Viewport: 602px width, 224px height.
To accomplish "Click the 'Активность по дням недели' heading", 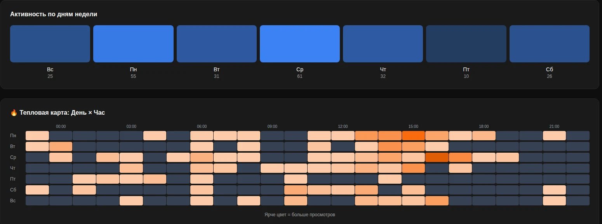I will (x=54, y=14).
